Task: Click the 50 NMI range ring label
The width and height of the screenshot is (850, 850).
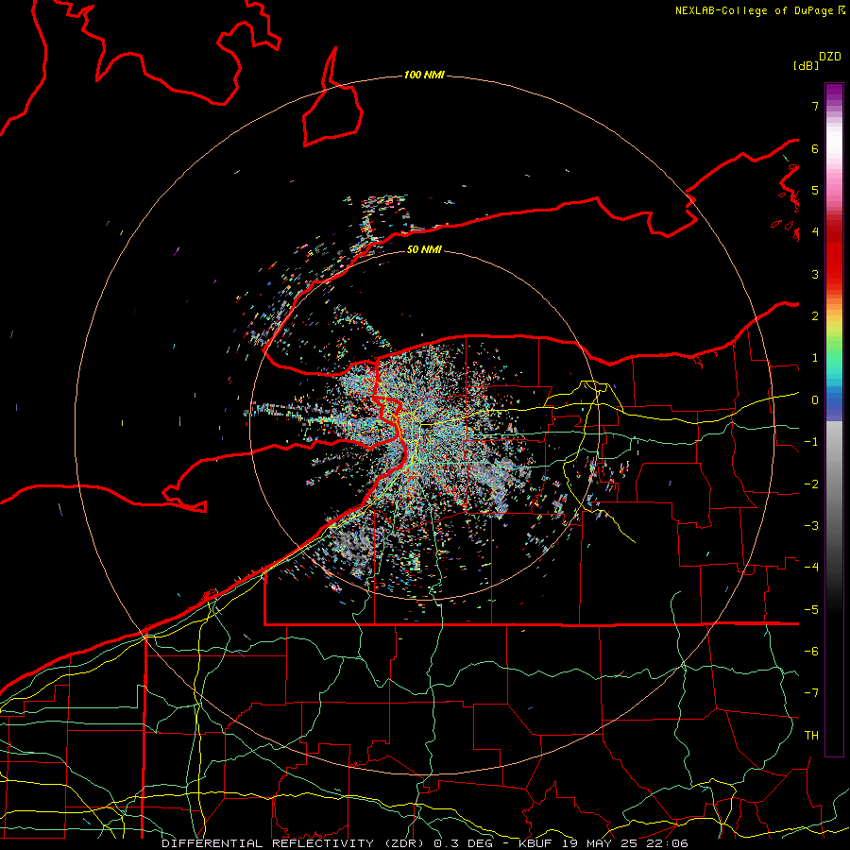Action: point(424,249)
